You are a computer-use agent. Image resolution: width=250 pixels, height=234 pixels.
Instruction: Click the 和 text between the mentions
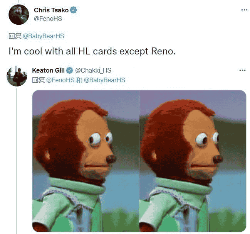click(79, 80)
